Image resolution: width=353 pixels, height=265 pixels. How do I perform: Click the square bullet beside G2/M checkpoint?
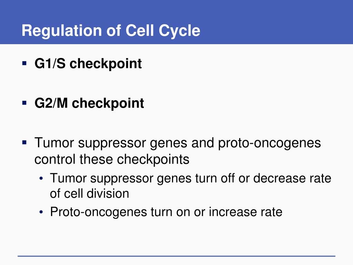(24, 103)
